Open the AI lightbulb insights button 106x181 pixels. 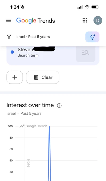pos(92,37)
